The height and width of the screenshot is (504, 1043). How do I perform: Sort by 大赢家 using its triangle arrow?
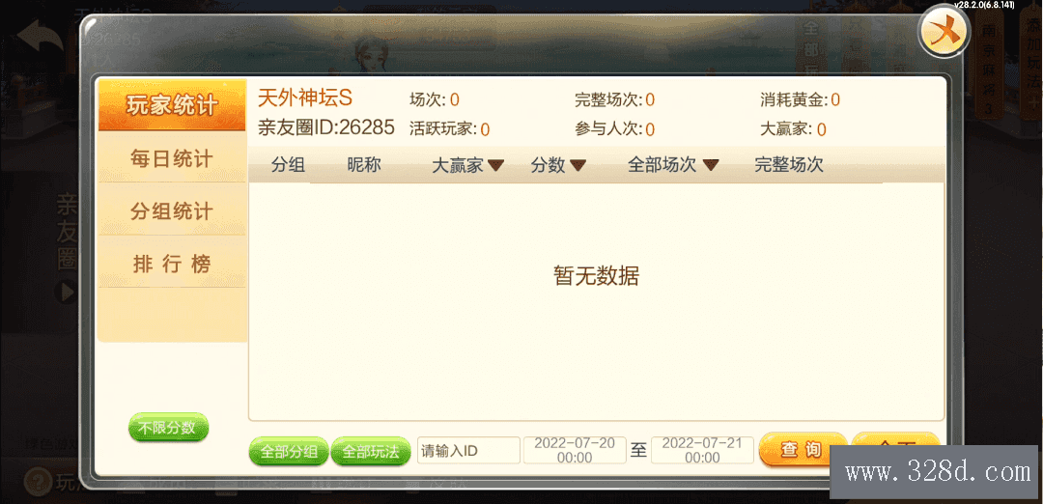496,165
